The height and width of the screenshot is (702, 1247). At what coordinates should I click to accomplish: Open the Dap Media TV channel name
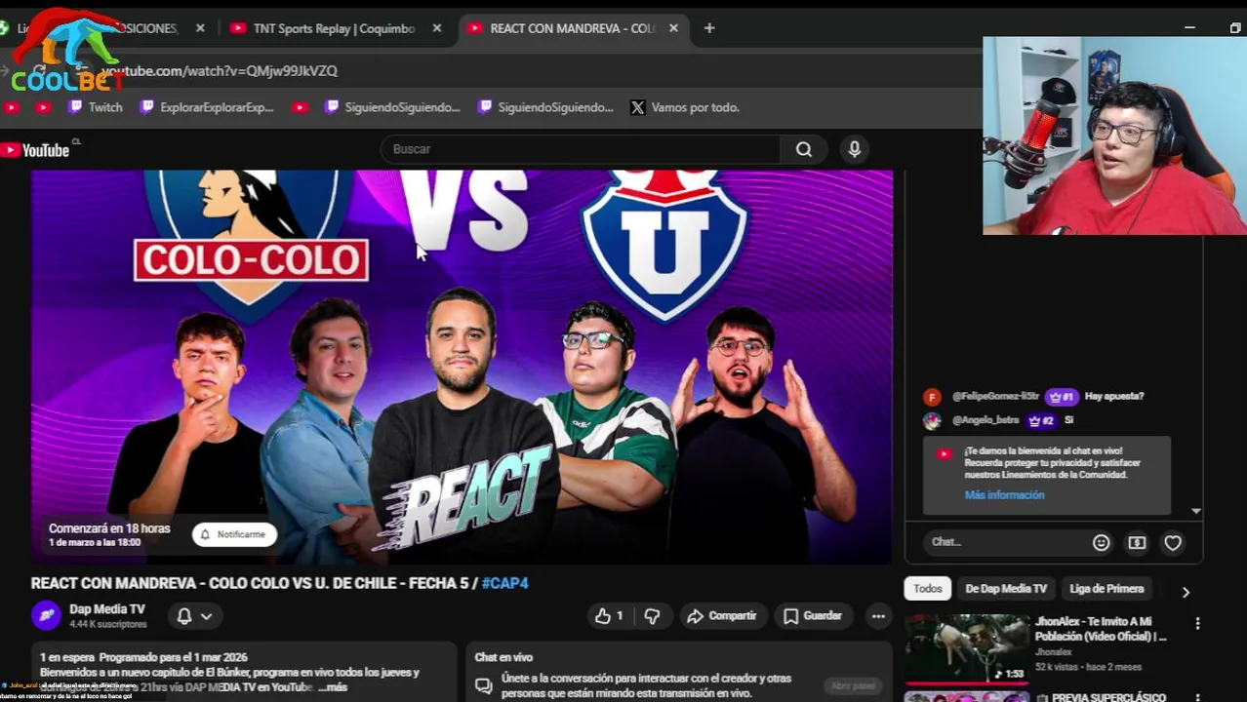click(107, 609)
